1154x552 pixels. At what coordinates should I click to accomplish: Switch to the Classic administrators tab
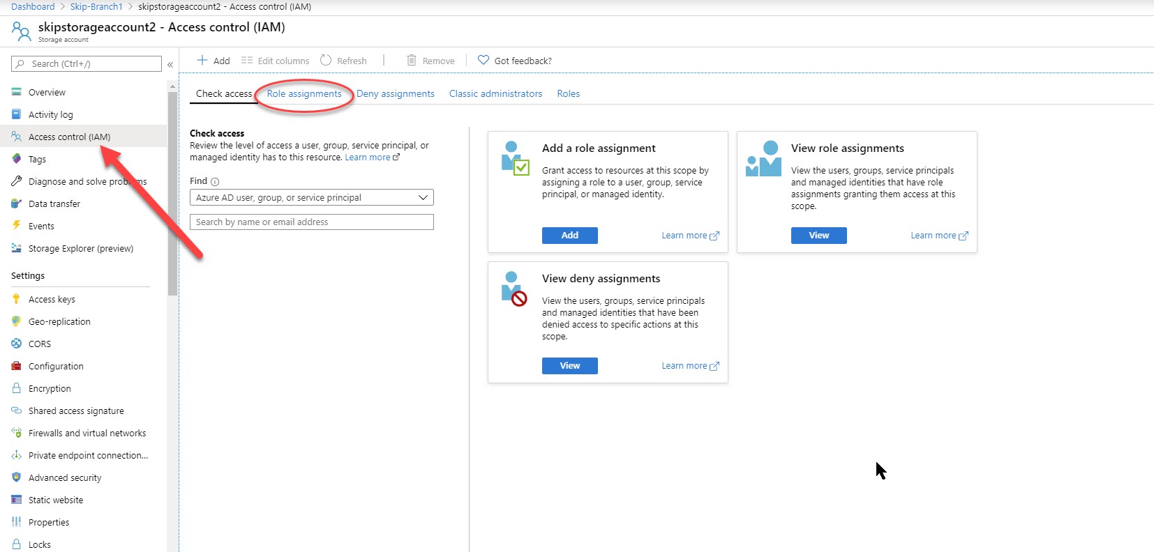(x=495, y=93)
